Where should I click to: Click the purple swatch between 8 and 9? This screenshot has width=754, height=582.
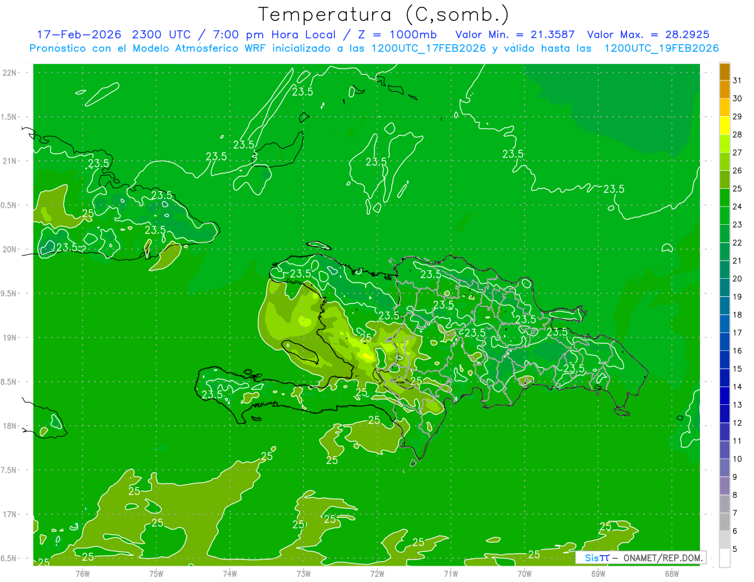[724, 486]
